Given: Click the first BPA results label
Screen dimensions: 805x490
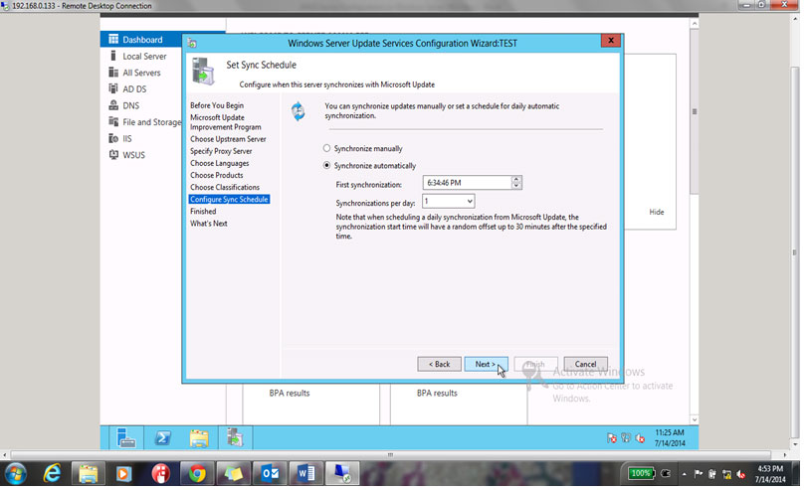Looking at the screenshot, I should click(289, 394).
